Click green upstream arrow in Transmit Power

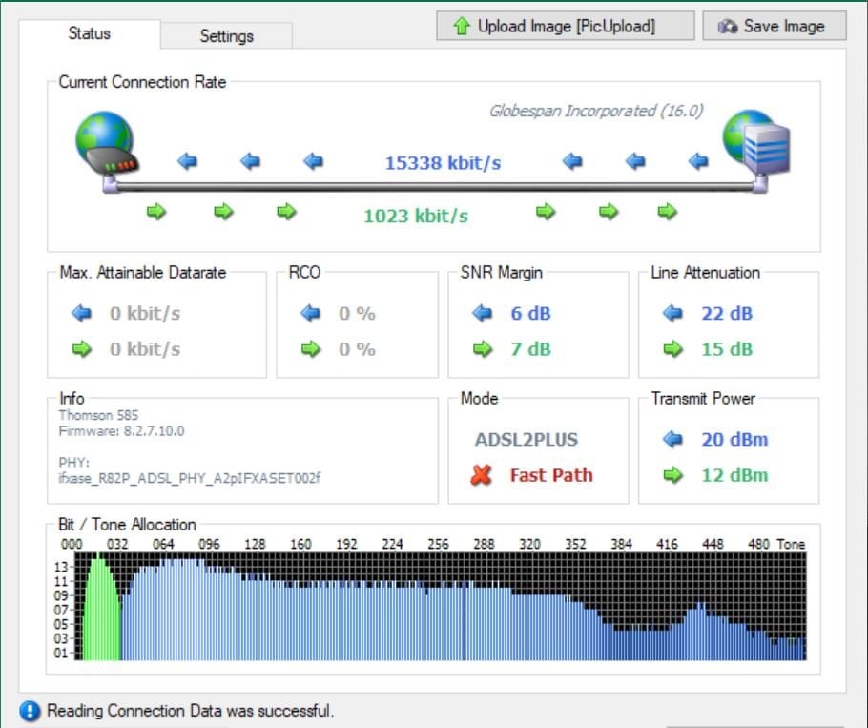pos(673,475)
